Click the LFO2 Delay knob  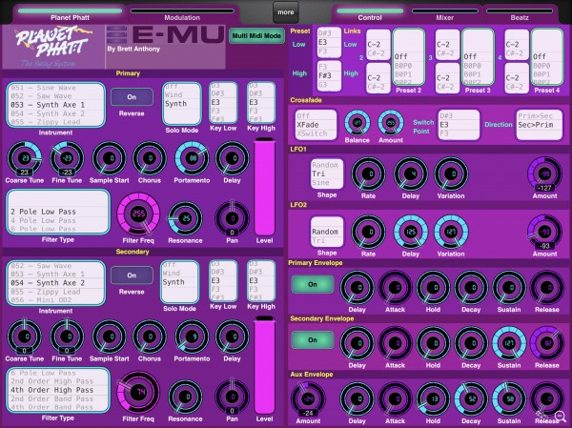(x=410, y=232)
